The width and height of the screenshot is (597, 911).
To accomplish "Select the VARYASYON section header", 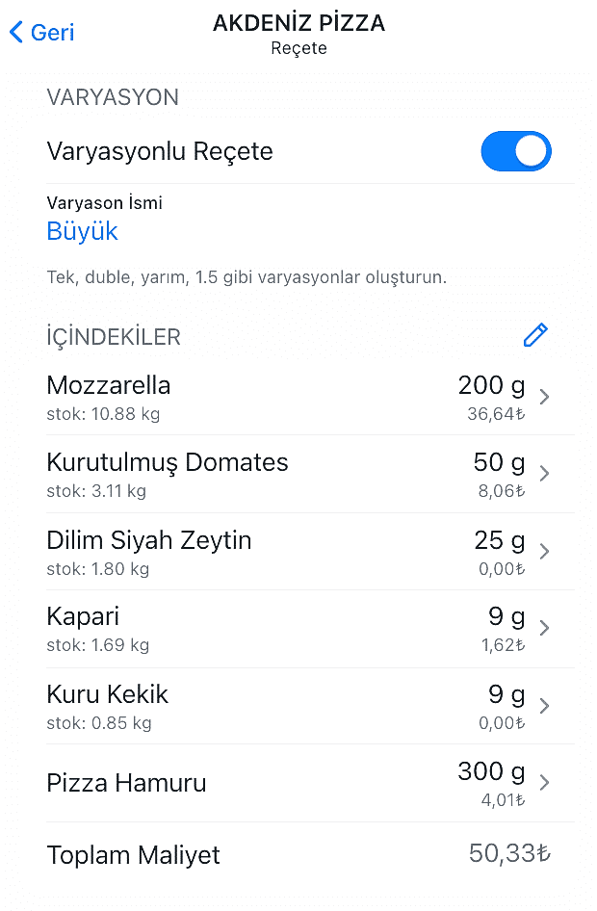I will tap(113, 96).
